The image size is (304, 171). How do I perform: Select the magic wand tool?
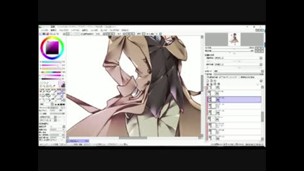(x=47, y=83)
